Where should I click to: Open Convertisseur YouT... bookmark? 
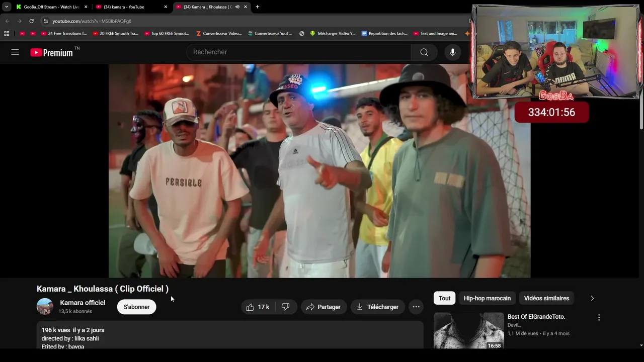270,34
